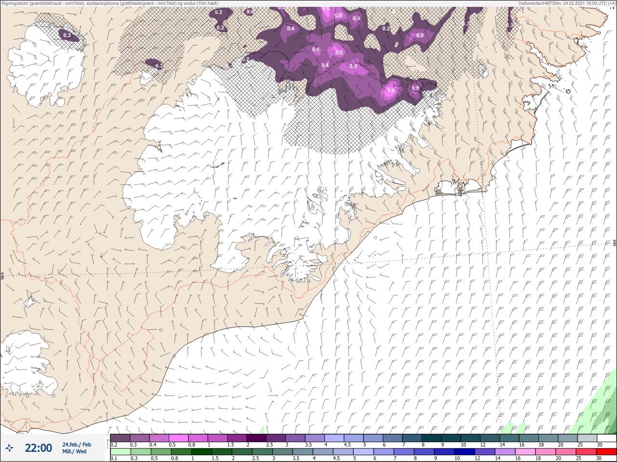Click upper legend swatch between 0.2 and 0.3
Image resolution: width=617 pixels, height=462 pixels.
[120, 438]
